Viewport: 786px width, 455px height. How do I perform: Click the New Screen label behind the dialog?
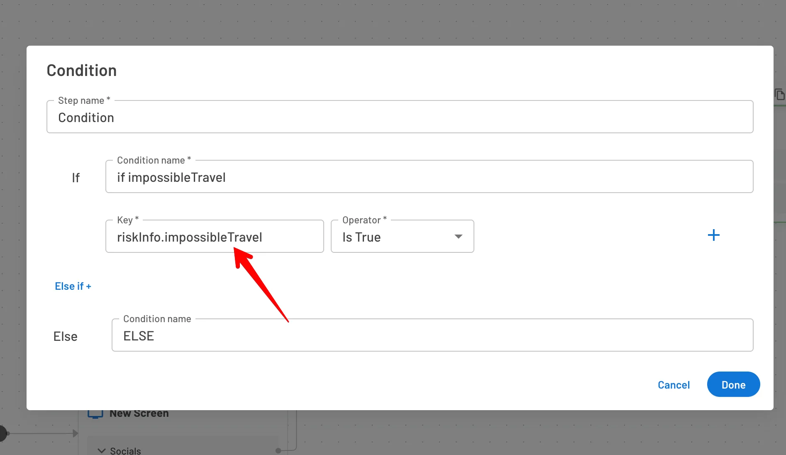pos(139,414)
